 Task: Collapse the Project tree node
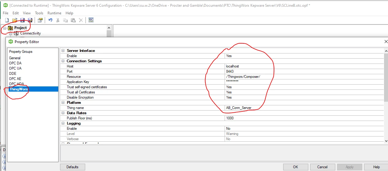[x=4, y=28]
